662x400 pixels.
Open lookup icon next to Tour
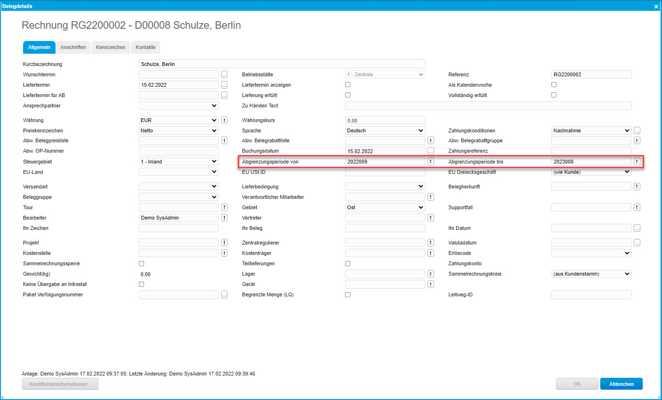point(224,207)
